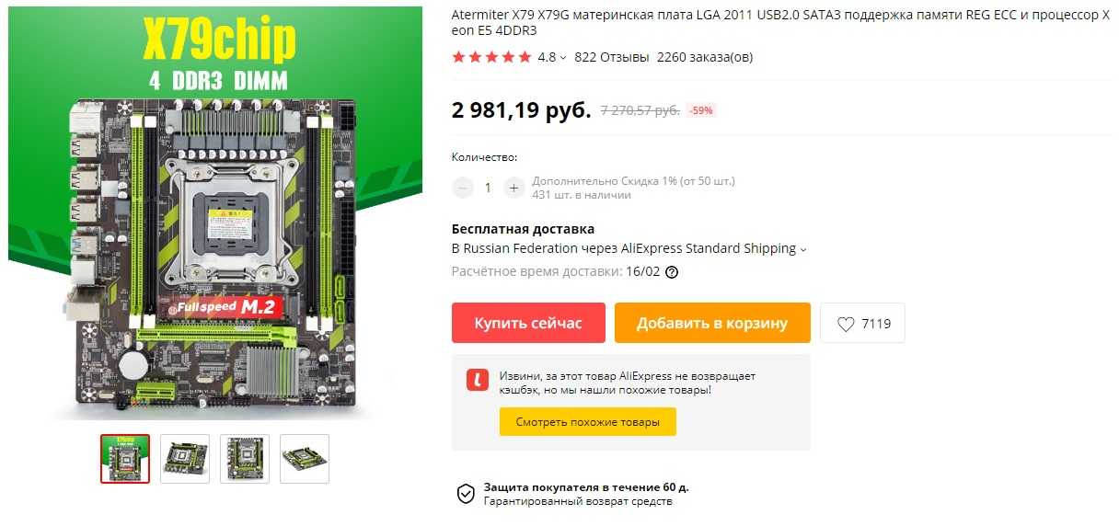1119x526 pixels.
Task: Expand the 4.8 rating dropdown arrow
Action: [563, 58]
